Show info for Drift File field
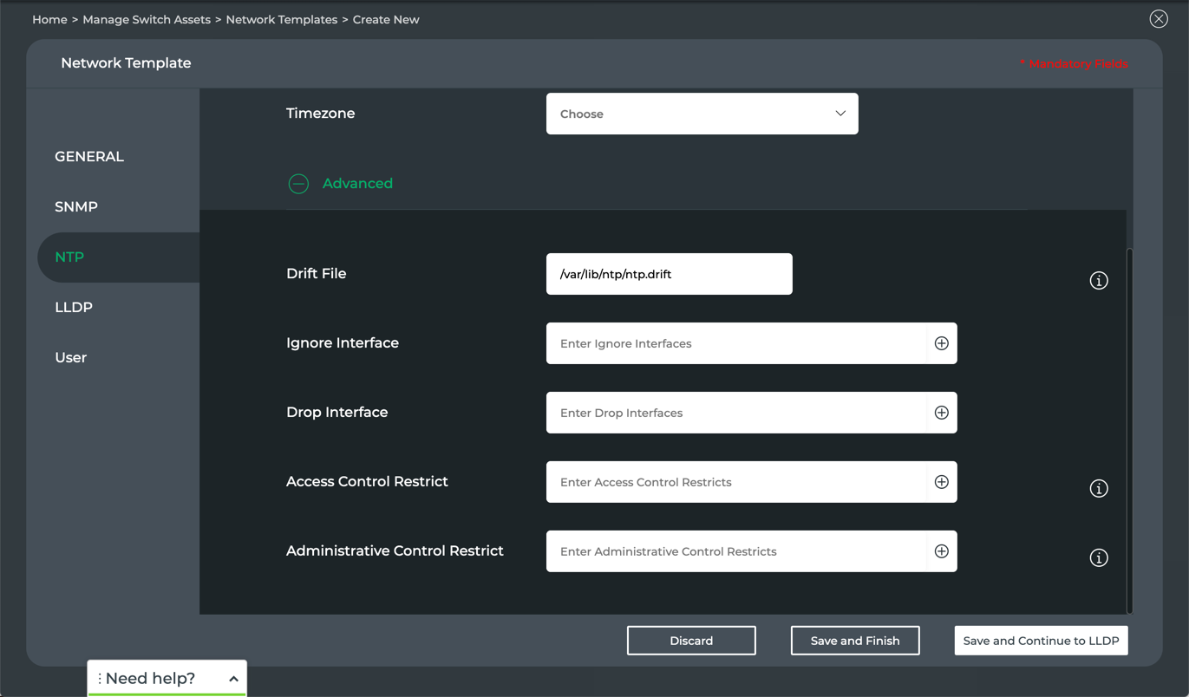Screen dimensions: 1189x697 1098,280
